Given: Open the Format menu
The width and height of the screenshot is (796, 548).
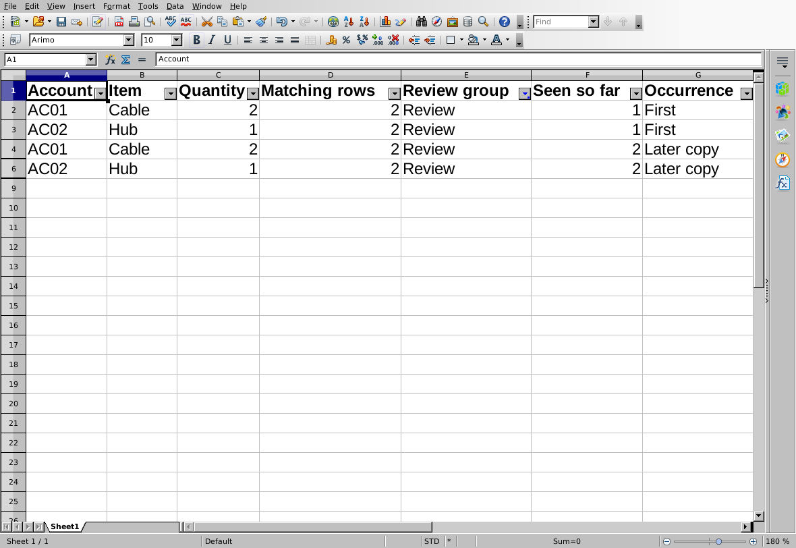Looking at the screenshot, I should pos(116,6).
